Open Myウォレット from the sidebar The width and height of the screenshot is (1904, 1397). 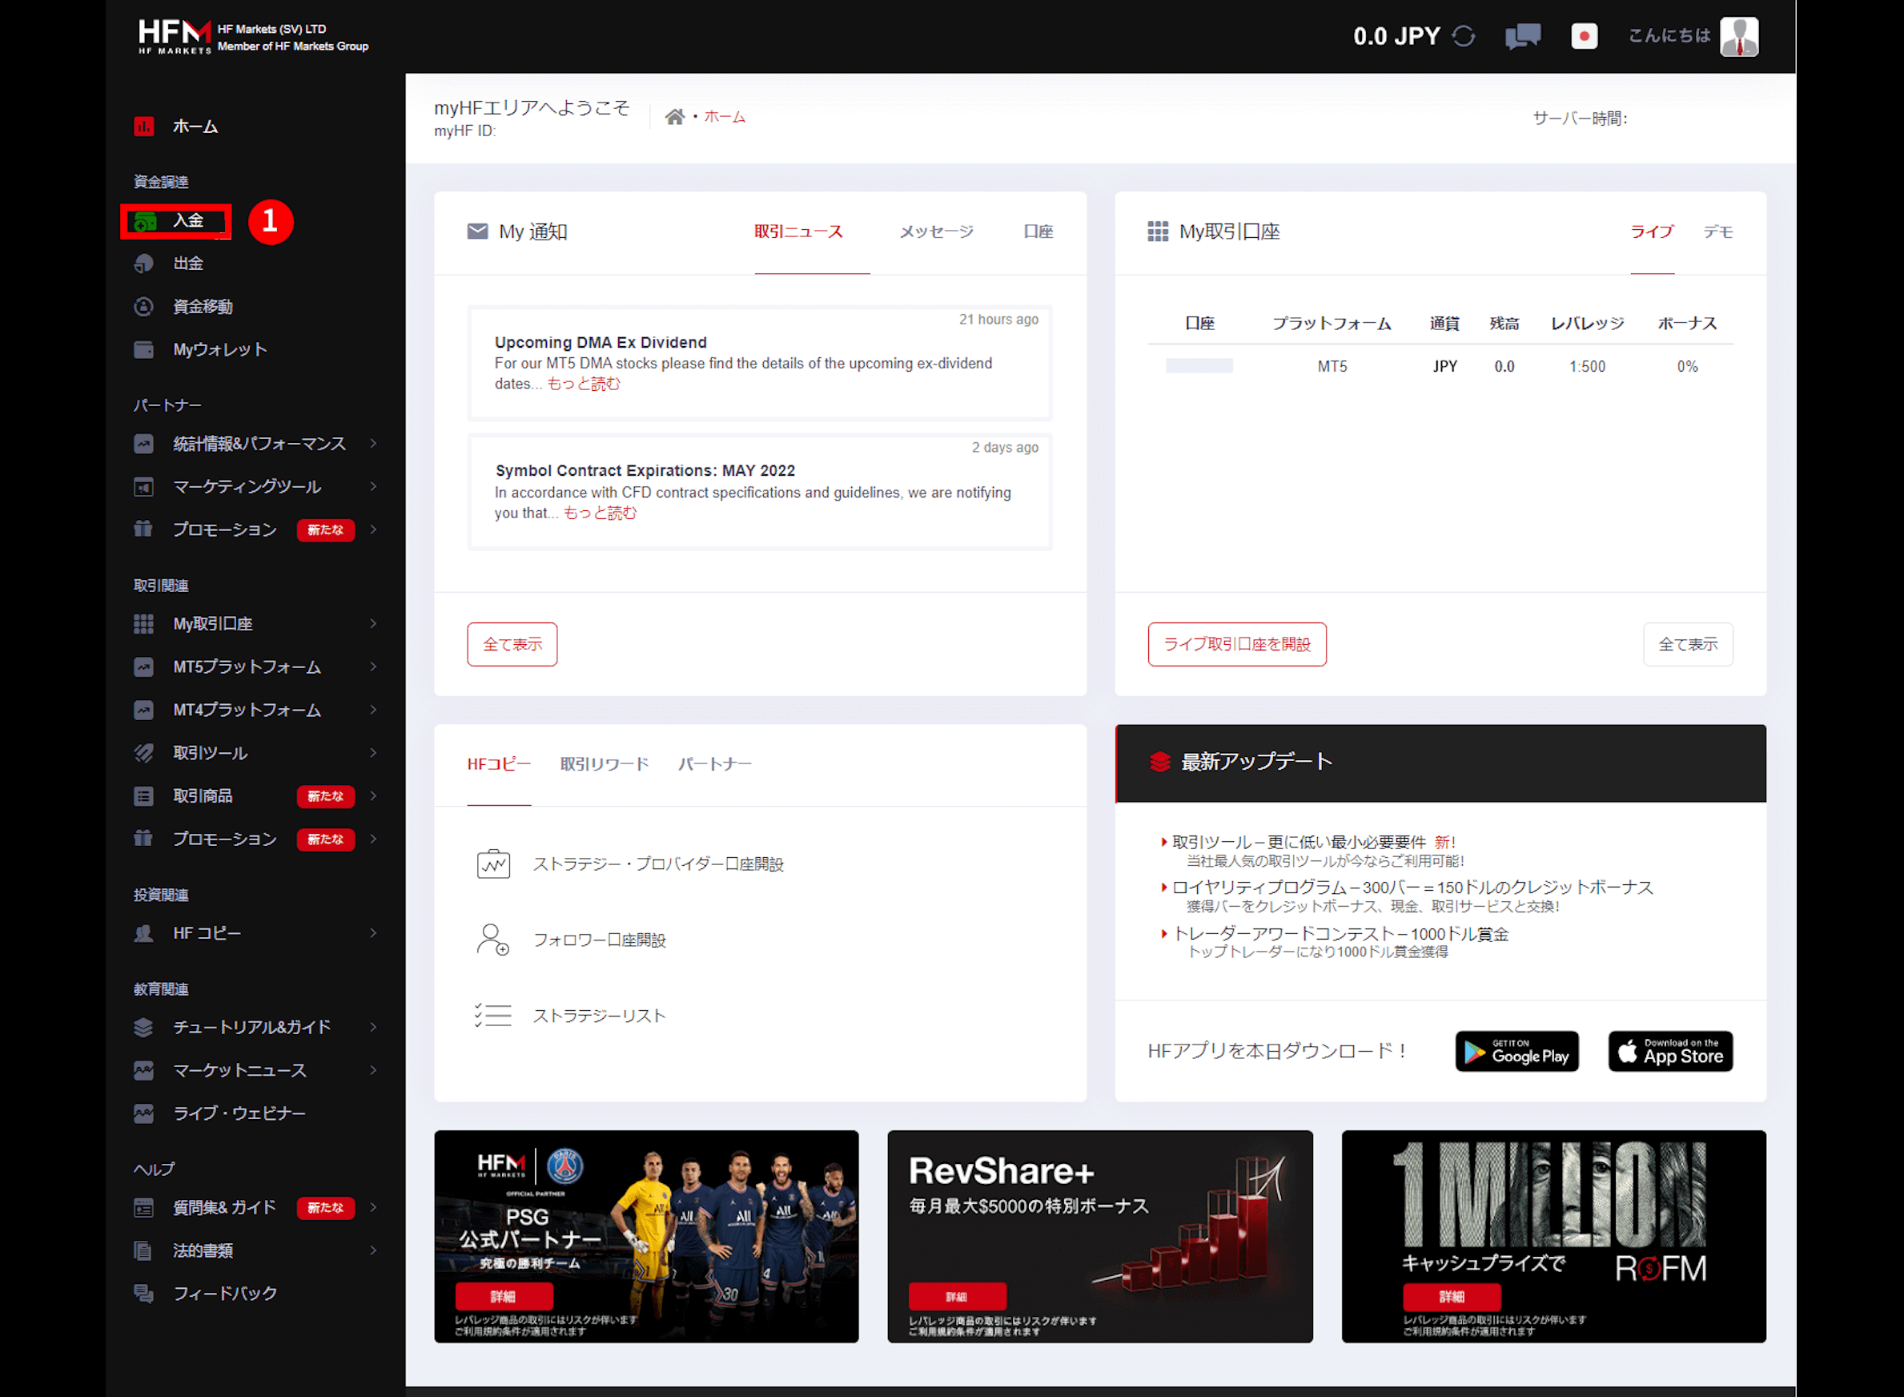tap(219, 348)
